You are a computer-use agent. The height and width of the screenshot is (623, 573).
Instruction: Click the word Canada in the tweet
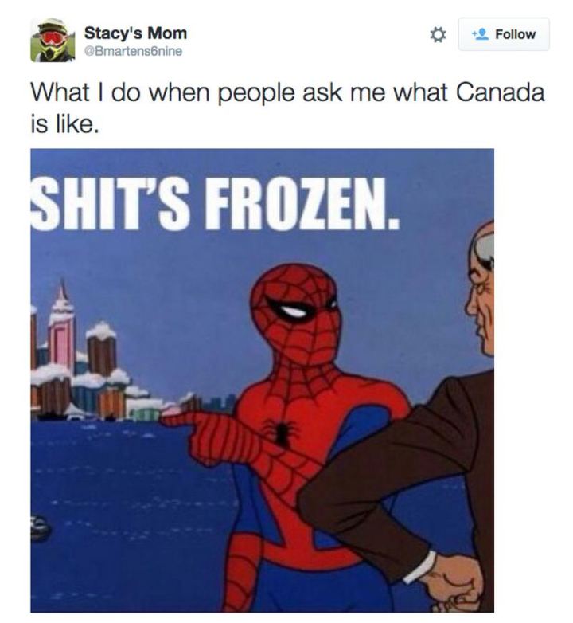coord(500,92)
